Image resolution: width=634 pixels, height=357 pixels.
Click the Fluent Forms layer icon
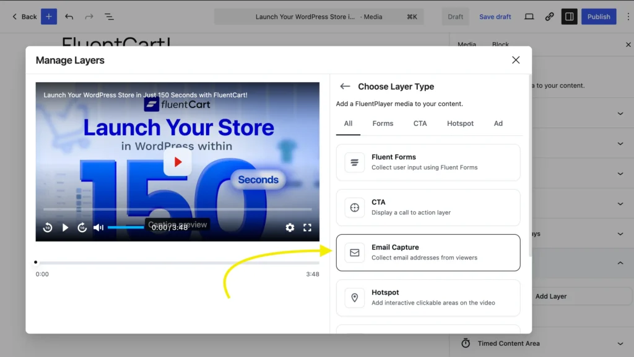355,162
